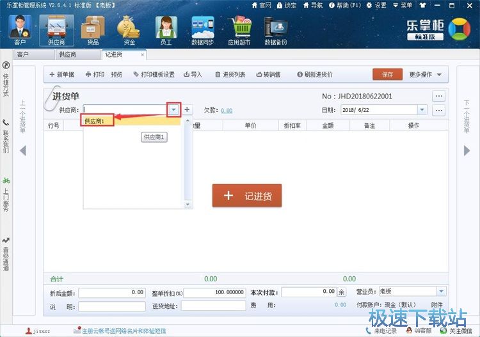Image resolution: width=480 pixels, height=337 pixels.
Task: Click 导航 navigation in title bar
Action: [x=313, y=5]
